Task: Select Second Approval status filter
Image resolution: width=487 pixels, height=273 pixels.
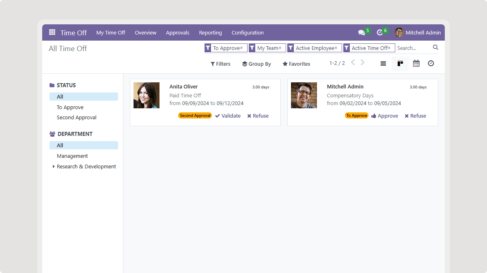Action: [77, 118]
